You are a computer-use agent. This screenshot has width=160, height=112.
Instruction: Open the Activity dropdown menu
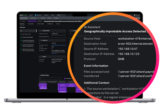coord(53,15)
